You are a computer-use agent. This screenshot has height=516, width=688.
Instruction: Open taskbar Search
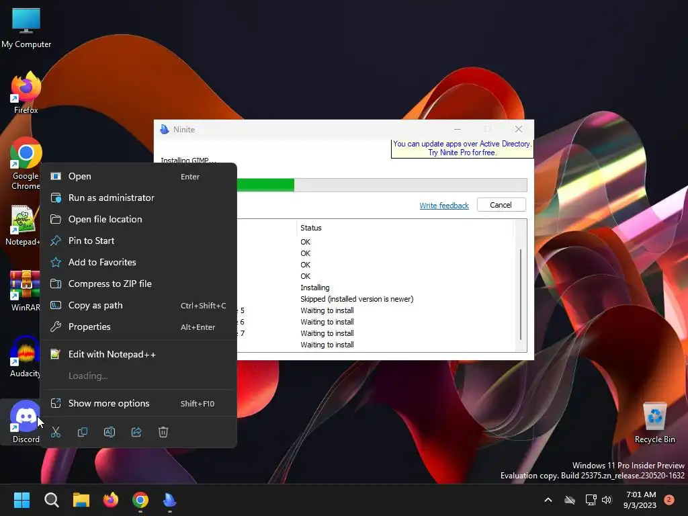tap(51, 500)
